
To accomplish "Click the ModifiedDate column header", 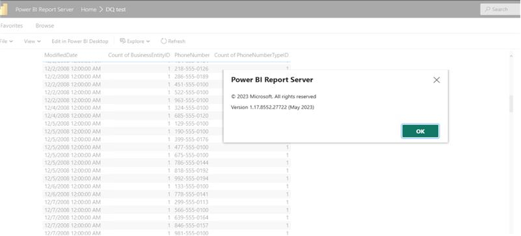I will (60, 55).
